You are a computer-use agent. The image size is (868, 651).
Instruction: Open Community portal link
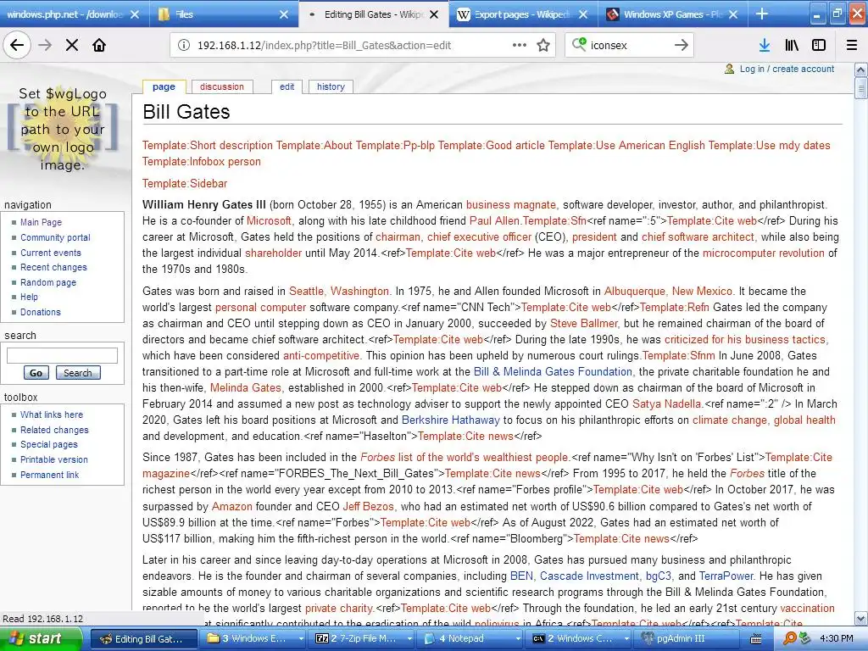tap(55, 237)
